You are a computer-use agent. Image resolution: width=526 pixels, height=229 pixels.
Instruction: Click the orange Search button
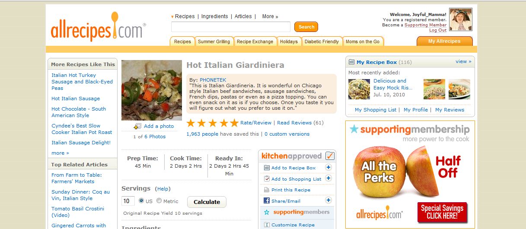(306, 27)
